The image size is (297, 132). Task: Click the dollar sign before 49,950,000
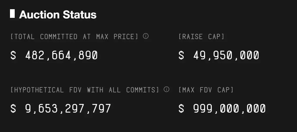pos(181,55)
